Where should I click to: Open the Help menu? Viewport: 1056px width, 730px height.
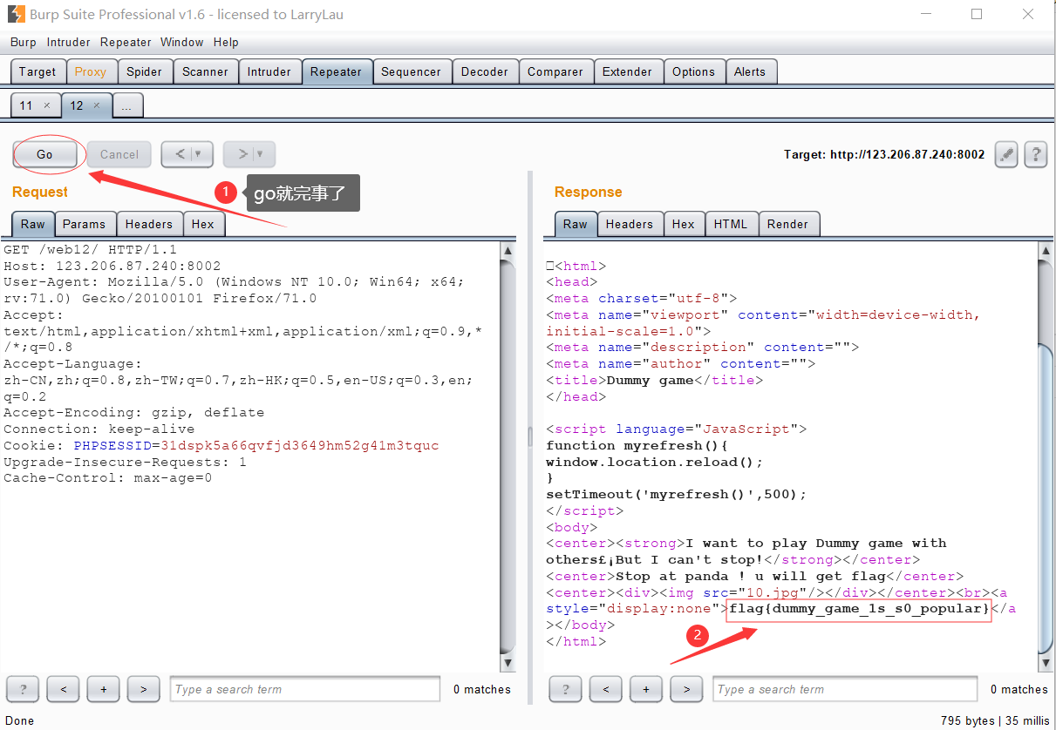[x=226, y=42]
